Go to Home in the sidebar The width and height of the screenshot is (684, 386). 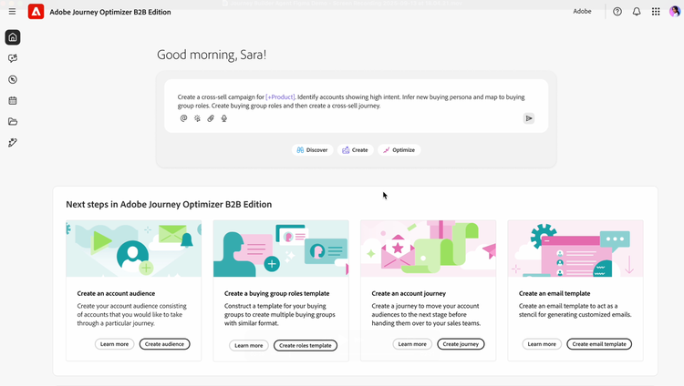[x=13, y=37]
